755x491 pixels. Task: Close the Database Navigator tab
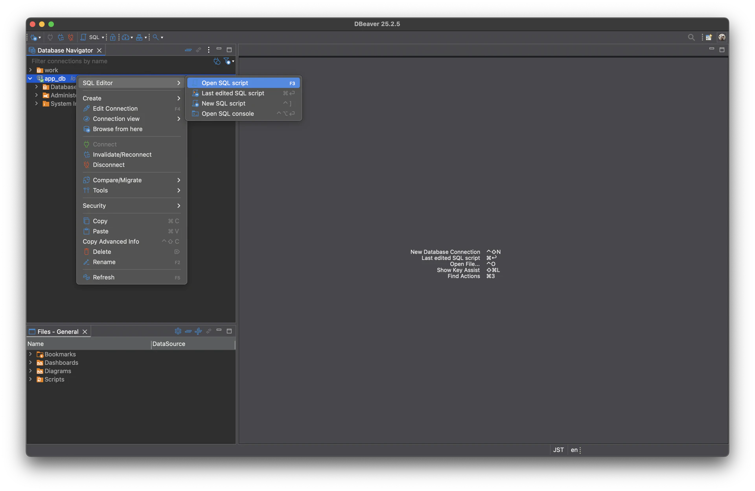pyautogui.click(x=99, y=50)
